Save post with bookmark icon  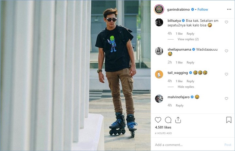(x=229, y=120)
